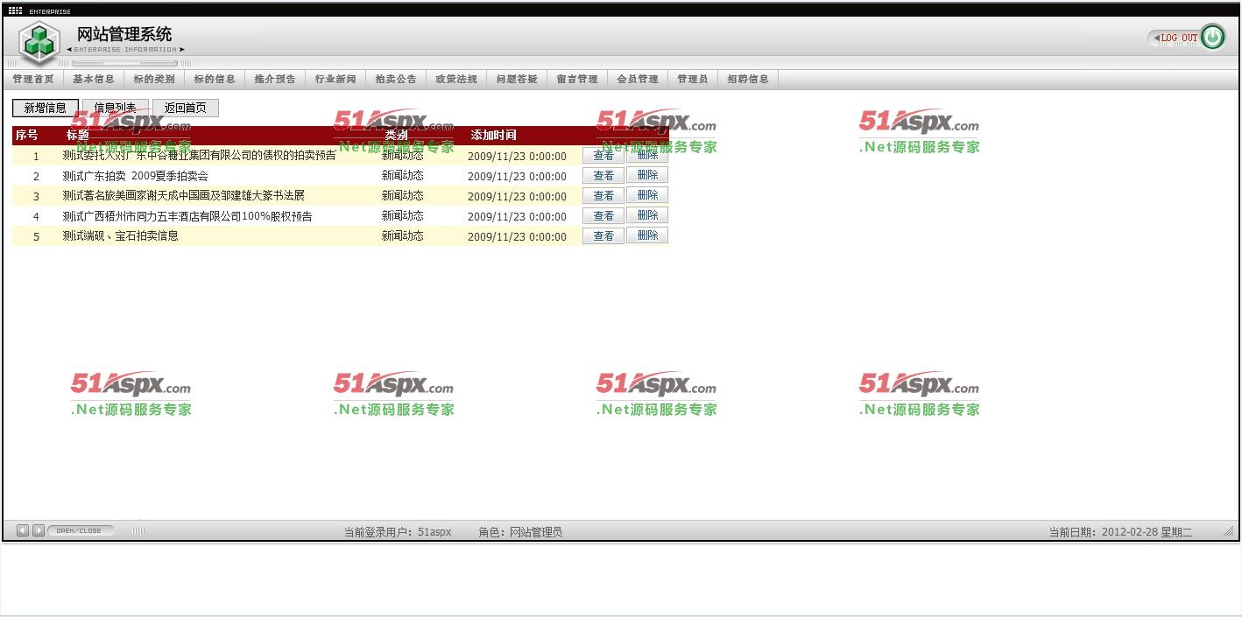
Task: Open the 招聘信息 menu
Action: tap(748, 79)
